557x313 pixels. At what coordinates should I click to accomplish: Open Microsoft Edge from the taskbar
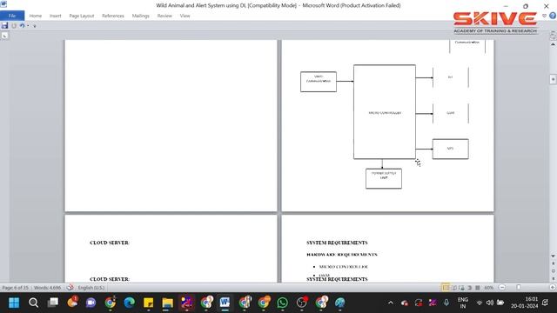pyautogui.click(x=130, y=303)
